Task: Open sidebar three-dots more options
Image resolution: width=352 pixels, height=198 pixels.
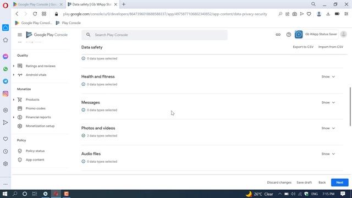Action: coord(5,184)
